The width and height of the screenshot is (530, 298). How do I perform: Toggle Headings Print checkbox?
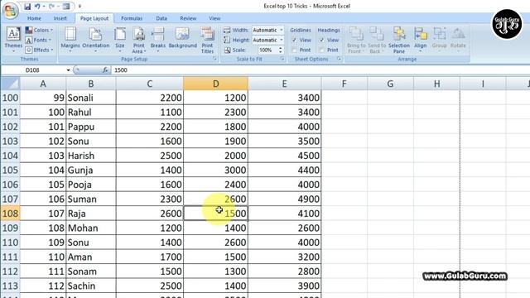coord(321,50)
